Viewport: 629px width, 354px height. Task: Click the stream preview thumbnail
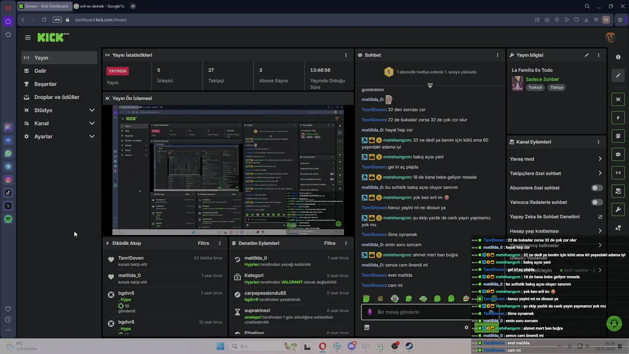click(x=228, y=170)
